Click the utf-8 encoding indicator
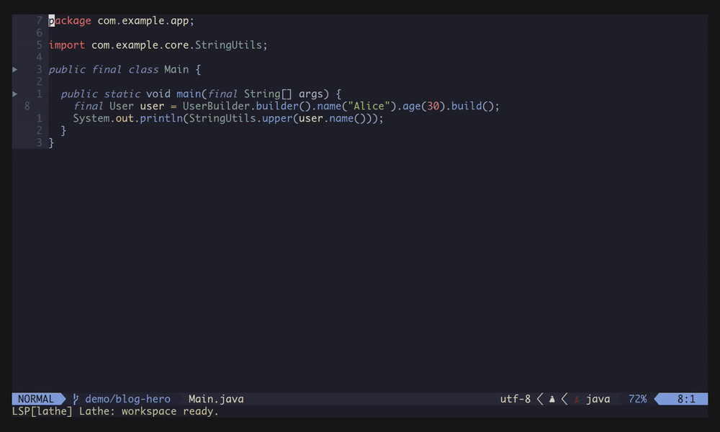Viewport: 720px width, 432px height. pos(516,399)
